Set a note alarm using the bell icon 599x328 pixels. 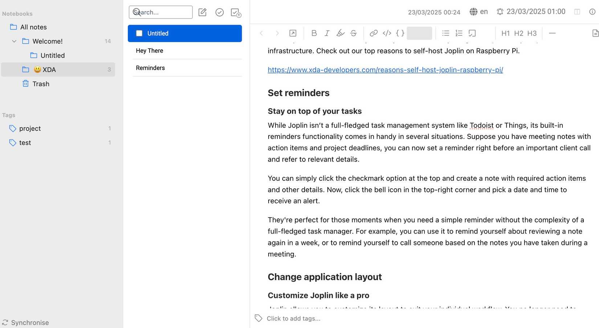click(500, 11)
